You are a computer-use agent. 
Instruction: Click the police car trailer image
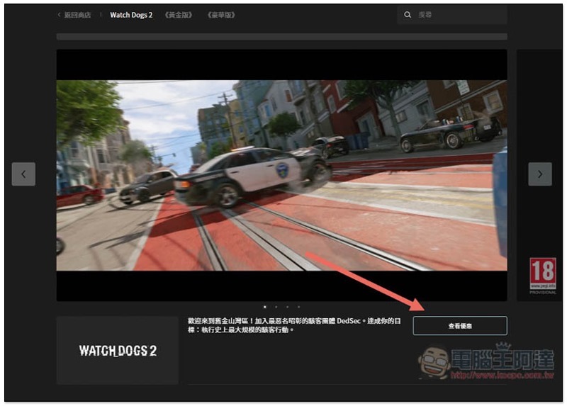click(281, 175)
